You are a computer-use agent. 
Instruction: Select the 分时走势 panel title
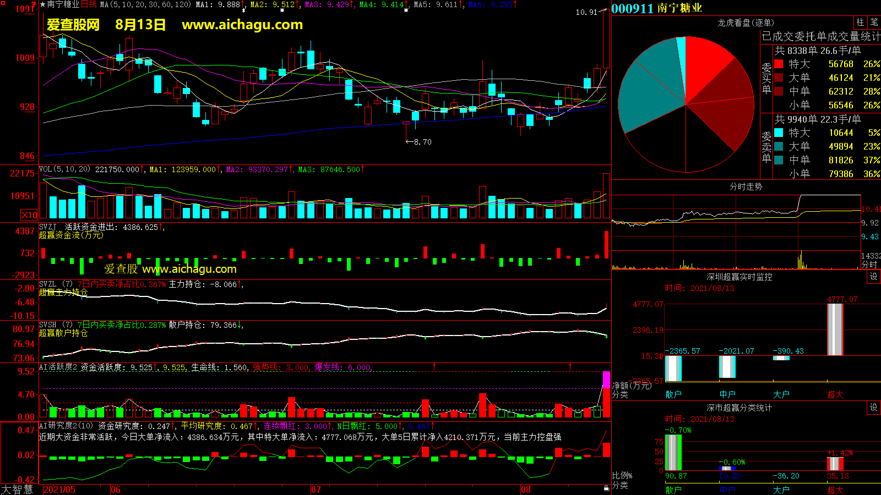pos(746,186)
